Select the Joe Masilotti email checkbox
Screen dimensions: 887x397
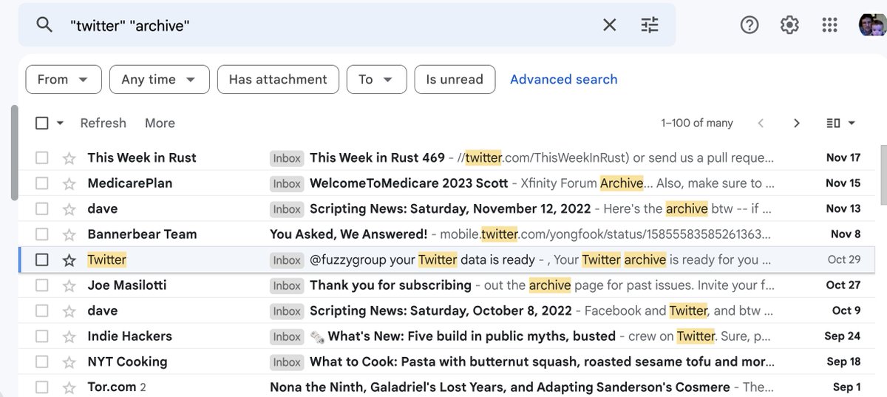click(x=42, y=285)
